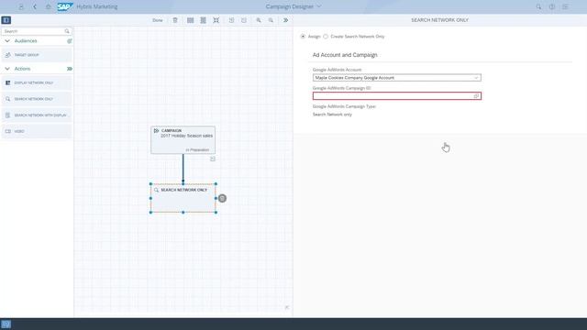This screenshot has height=330, width=587.
Task: Click the magnifier in palette search box
Action: [67, 31]
